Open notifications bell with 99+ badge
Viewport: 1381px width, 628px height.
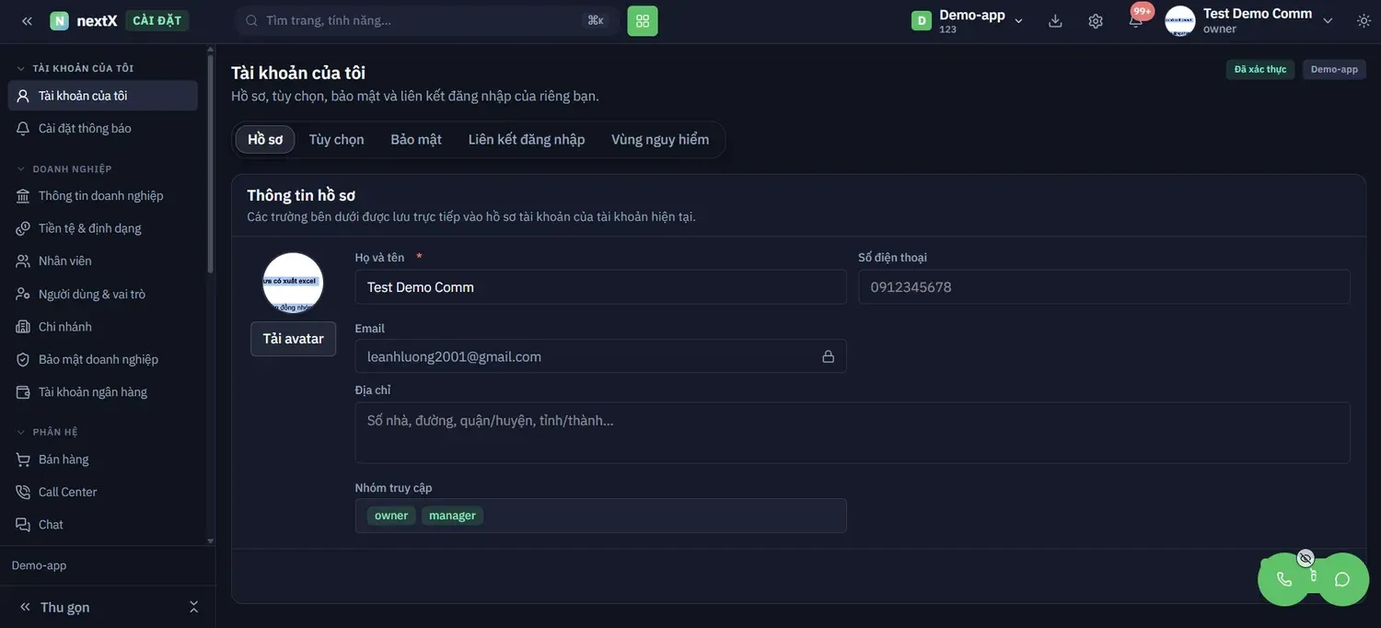[x=1136, y=20]
